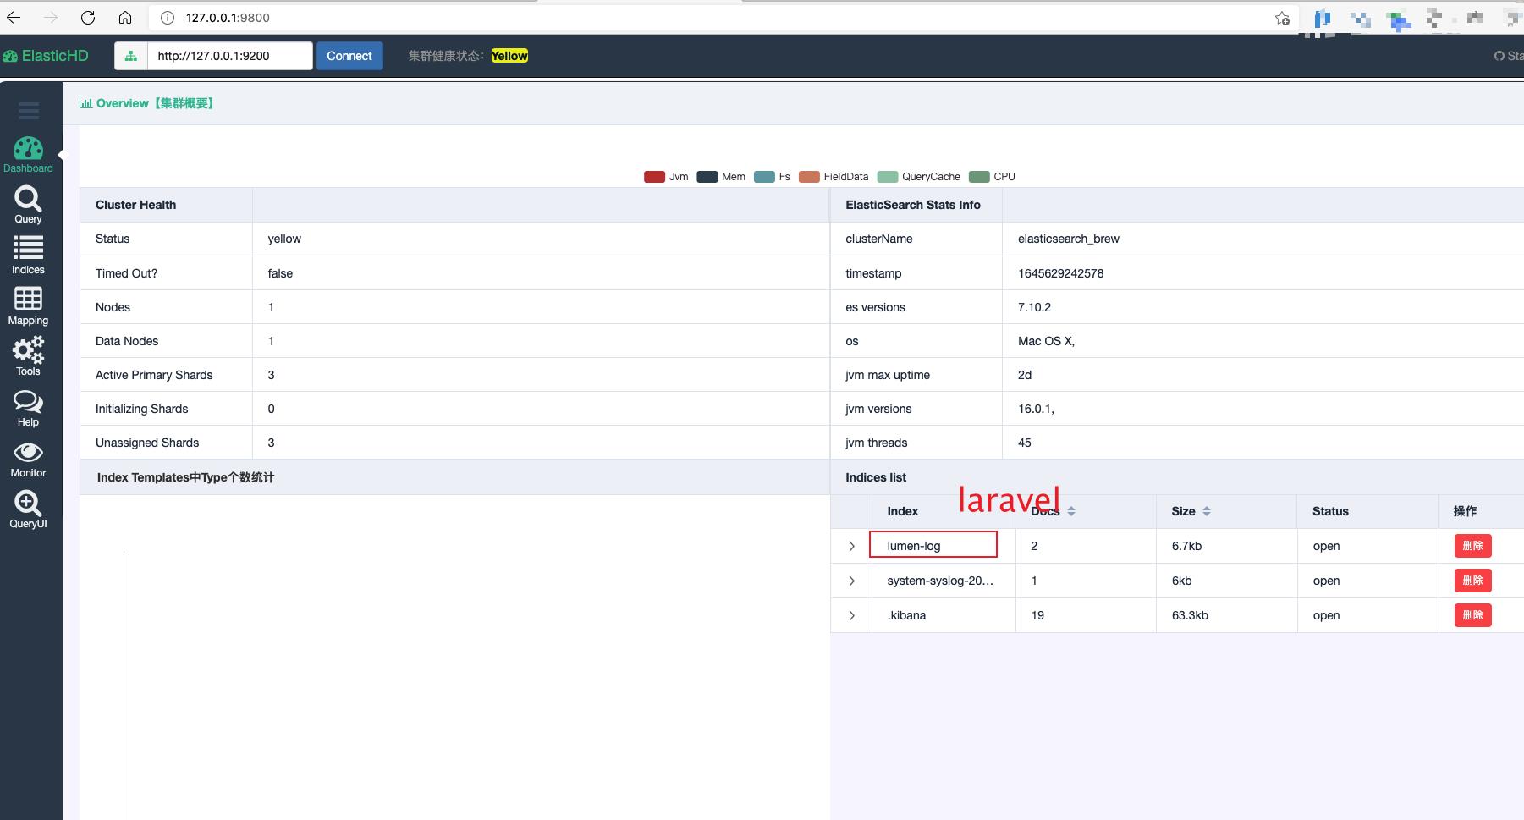
Task: Open the Help sidebar icon
Action: point(28,408)
